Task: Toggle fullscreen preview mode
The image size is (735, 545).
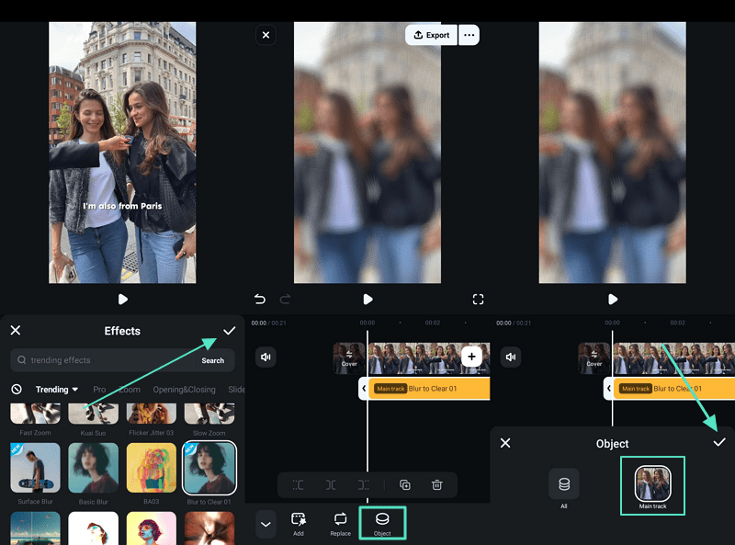Action: (x=478, y=300)
